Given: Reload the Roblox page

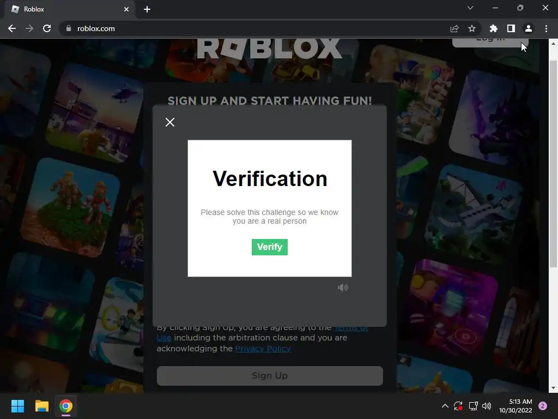Looking at the screenshot, I should point(47,28).
